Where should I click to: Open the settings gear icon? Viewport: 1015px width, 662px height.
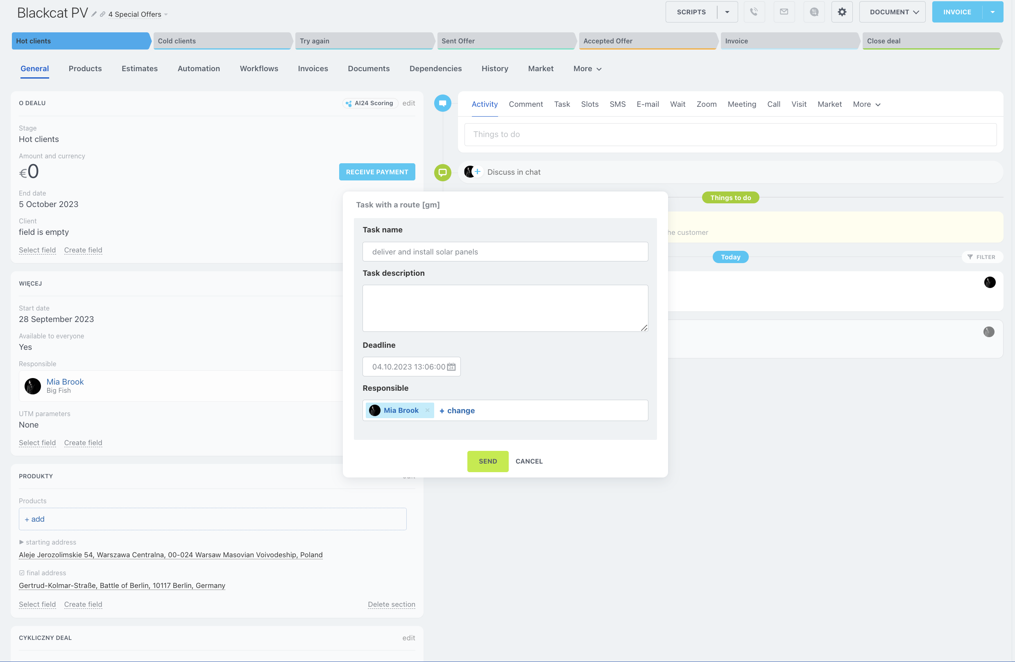pyautogui.click(x=842, y=12)
